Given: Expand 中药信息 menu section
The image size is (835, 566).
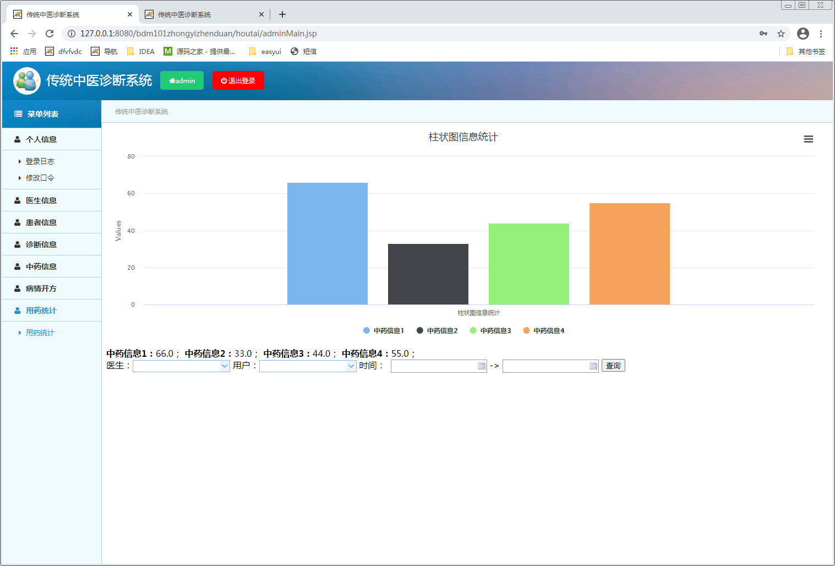Looking at the screenshot, I should (x=52, y=266).
